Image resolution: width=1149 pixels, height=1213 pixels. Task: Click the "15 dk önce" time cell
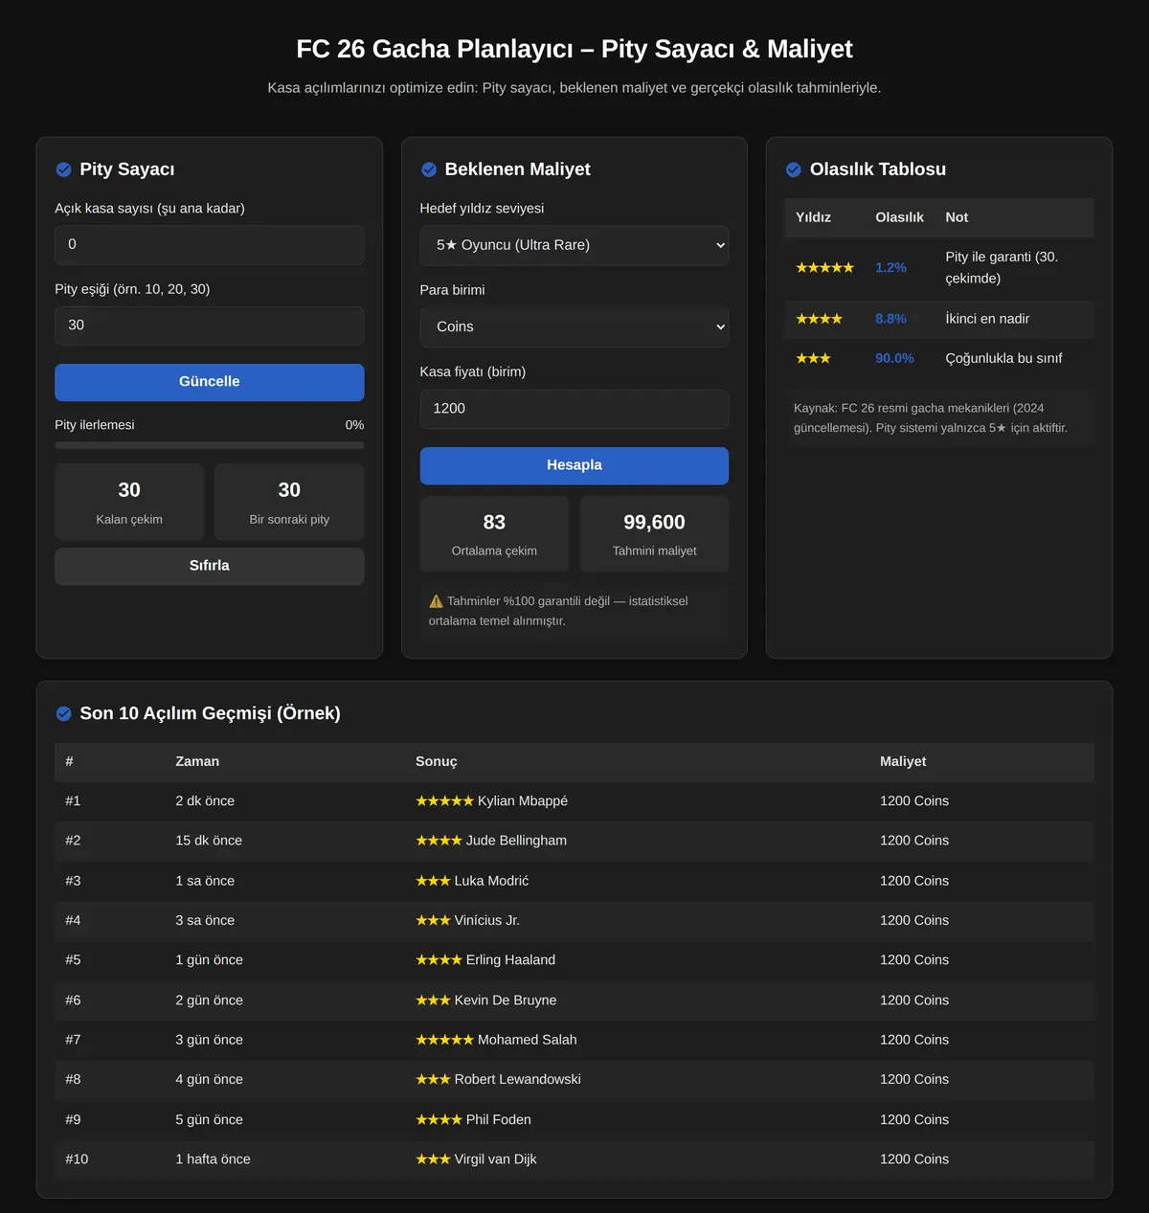(209, 841)
